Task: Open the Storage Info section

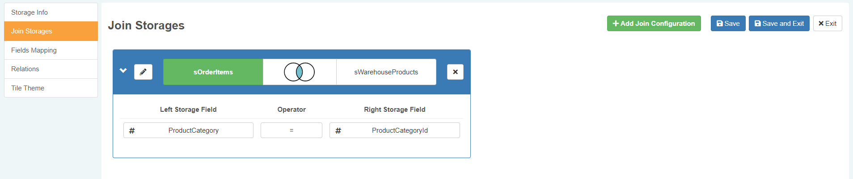Action: coord(51,12)
